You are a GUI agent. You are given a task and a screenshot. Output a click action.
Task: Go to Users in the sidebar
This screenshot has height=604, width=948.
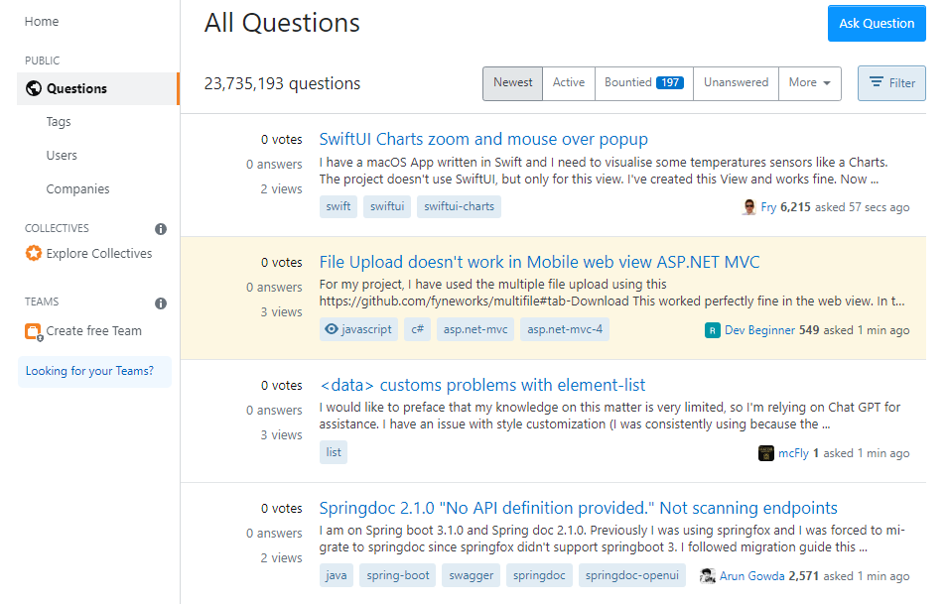click(62, 156)
